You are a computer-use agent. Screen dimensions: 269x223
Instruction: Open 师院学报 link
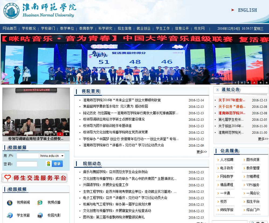226,210
